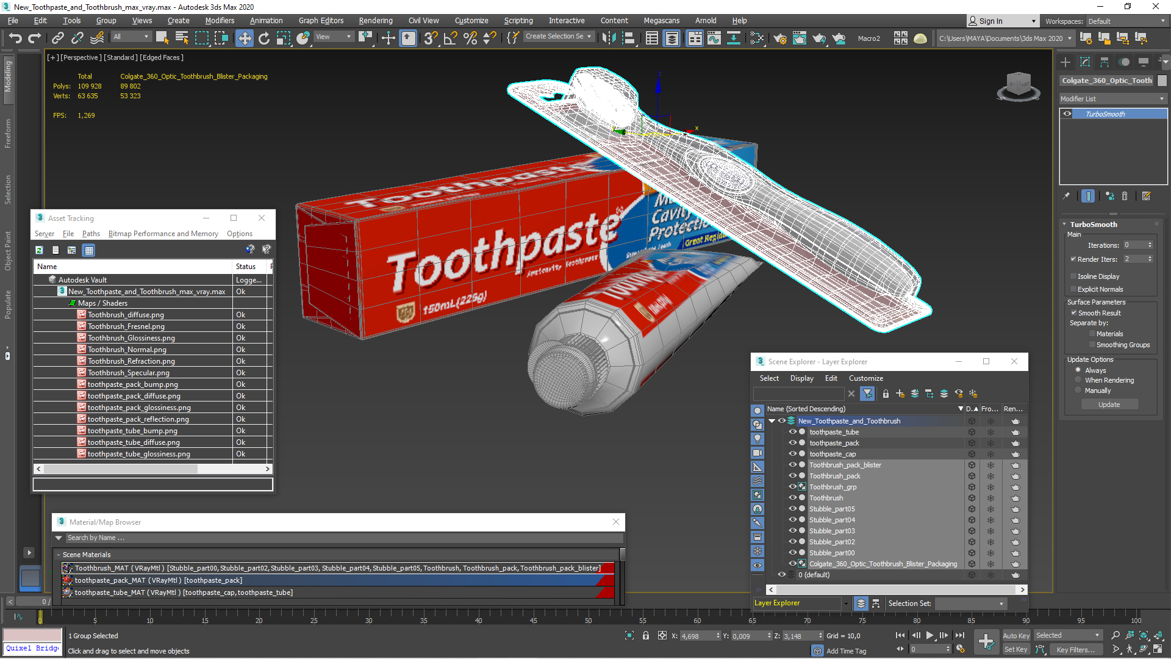The width and height of the screenshot is (1171, 659).
Task: Open the Create panel plus tab
Action: pos(1065,62)
